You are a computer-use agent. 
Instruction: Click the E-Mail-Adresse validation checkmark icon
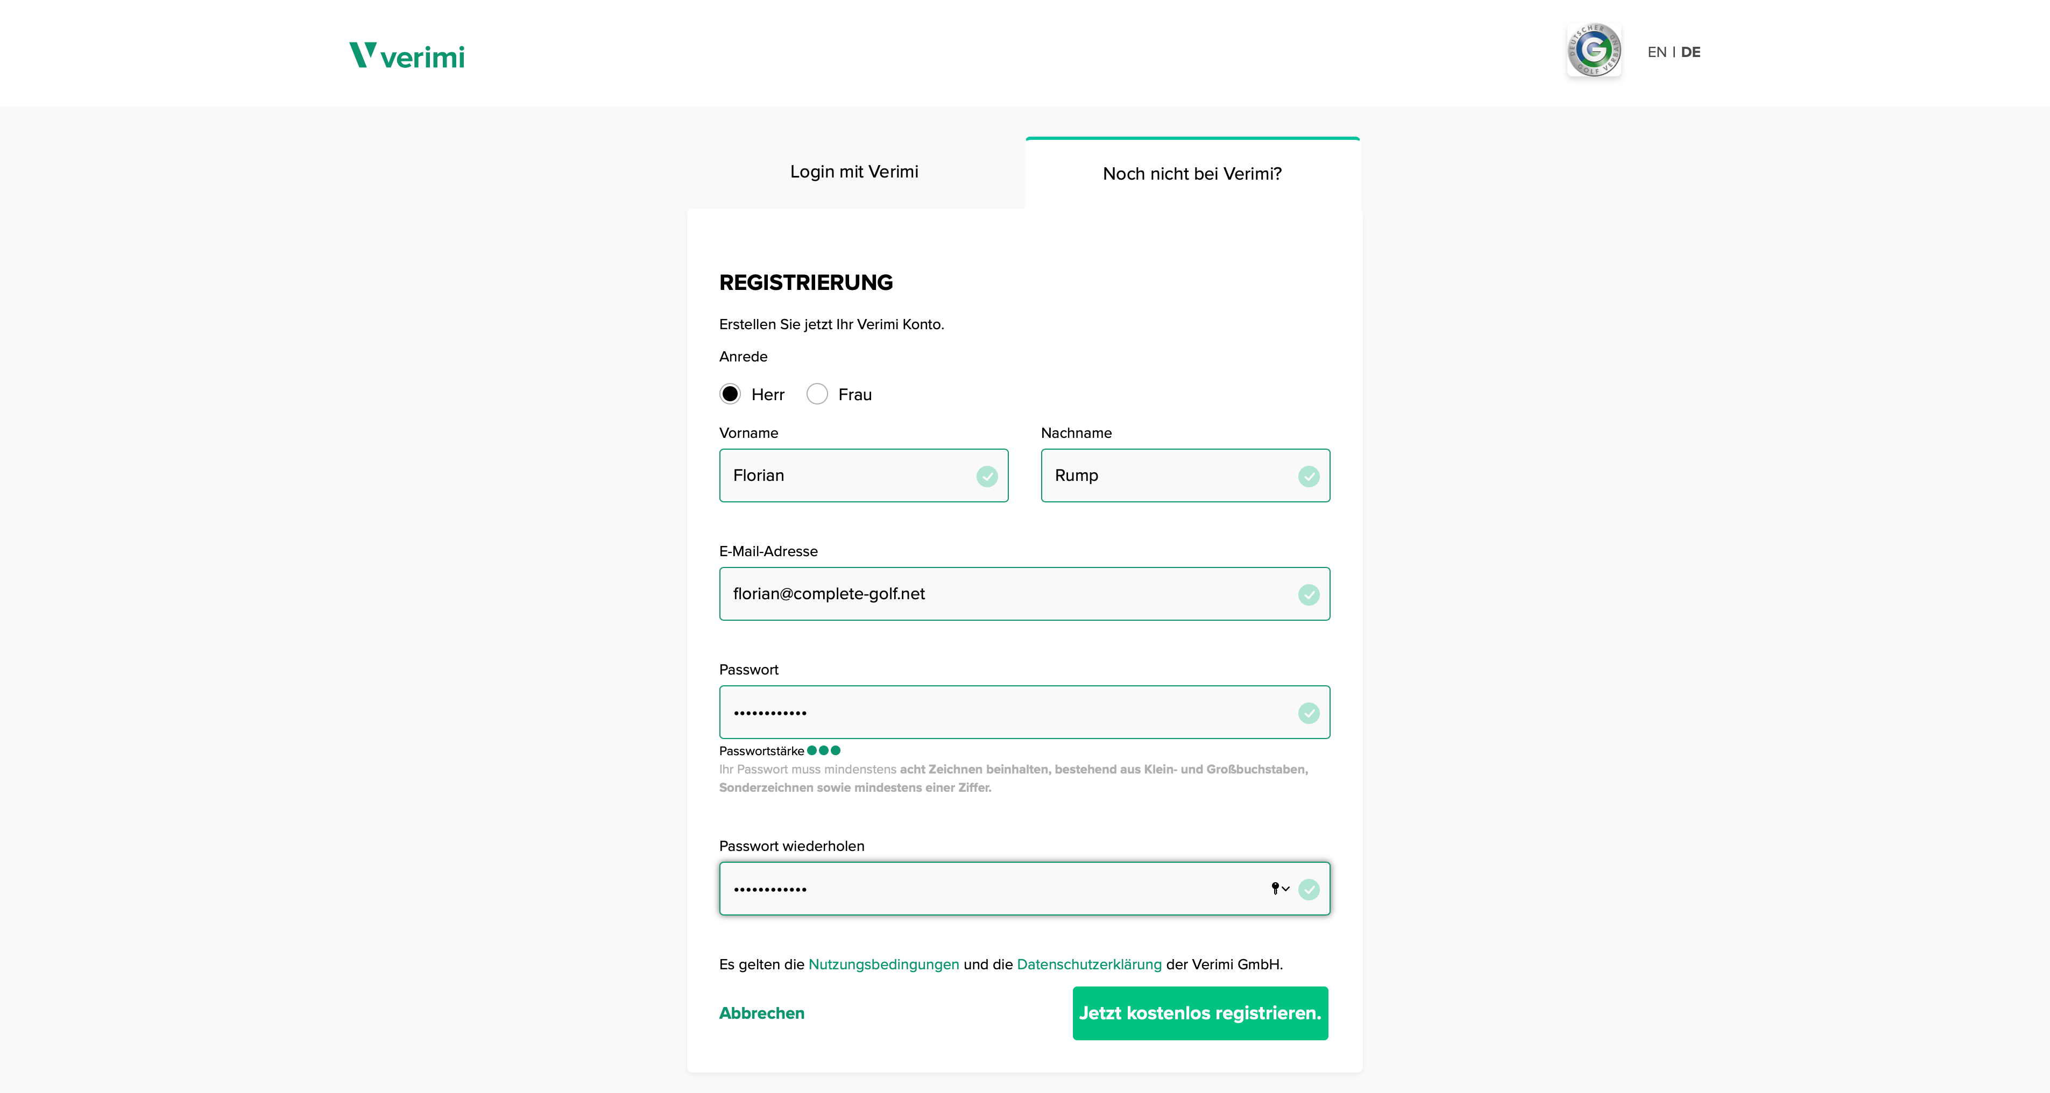pyautogui.click(x=1309, y=594)
